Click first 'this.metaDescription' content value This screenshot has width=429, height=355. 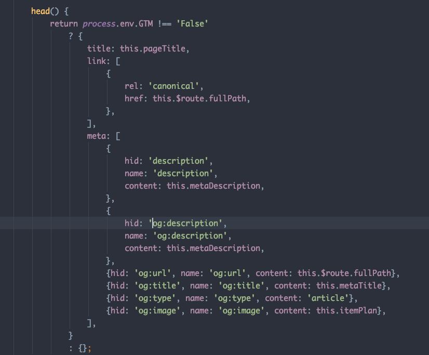tap(213, 186)
